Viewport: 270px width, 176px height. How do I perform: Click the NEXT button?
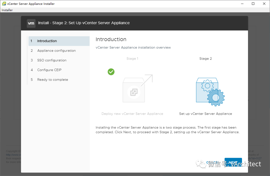coord(233,162)
